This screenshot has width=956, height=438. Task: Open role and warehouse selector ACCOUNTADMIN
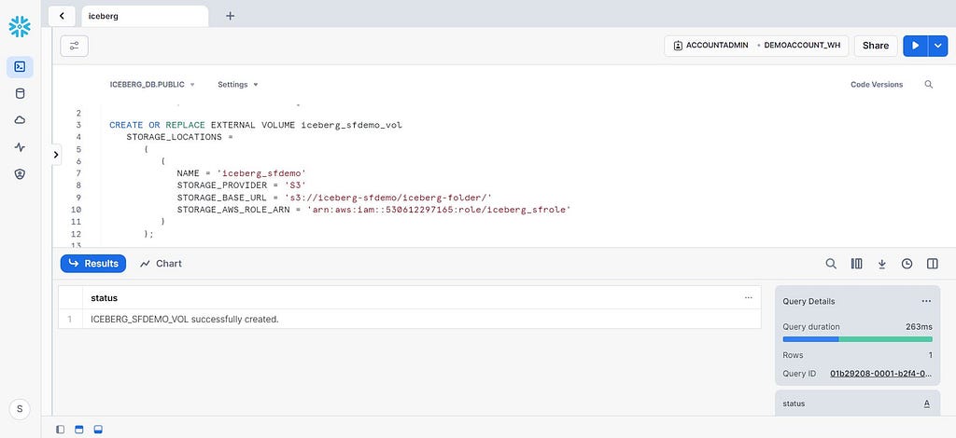pos(756,46)
